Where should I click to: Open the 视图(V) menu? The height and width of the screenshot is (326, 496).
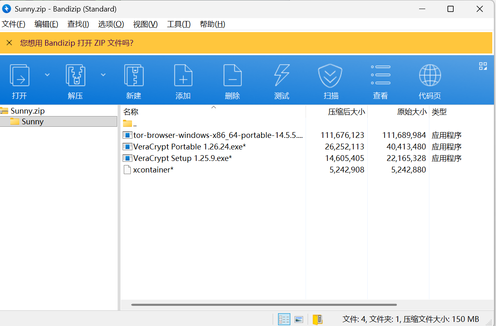146,24
